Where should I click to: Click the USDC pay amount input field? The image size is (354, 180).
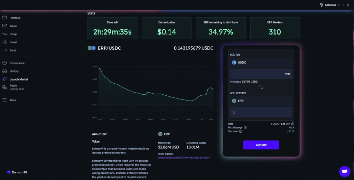[261, 74]
